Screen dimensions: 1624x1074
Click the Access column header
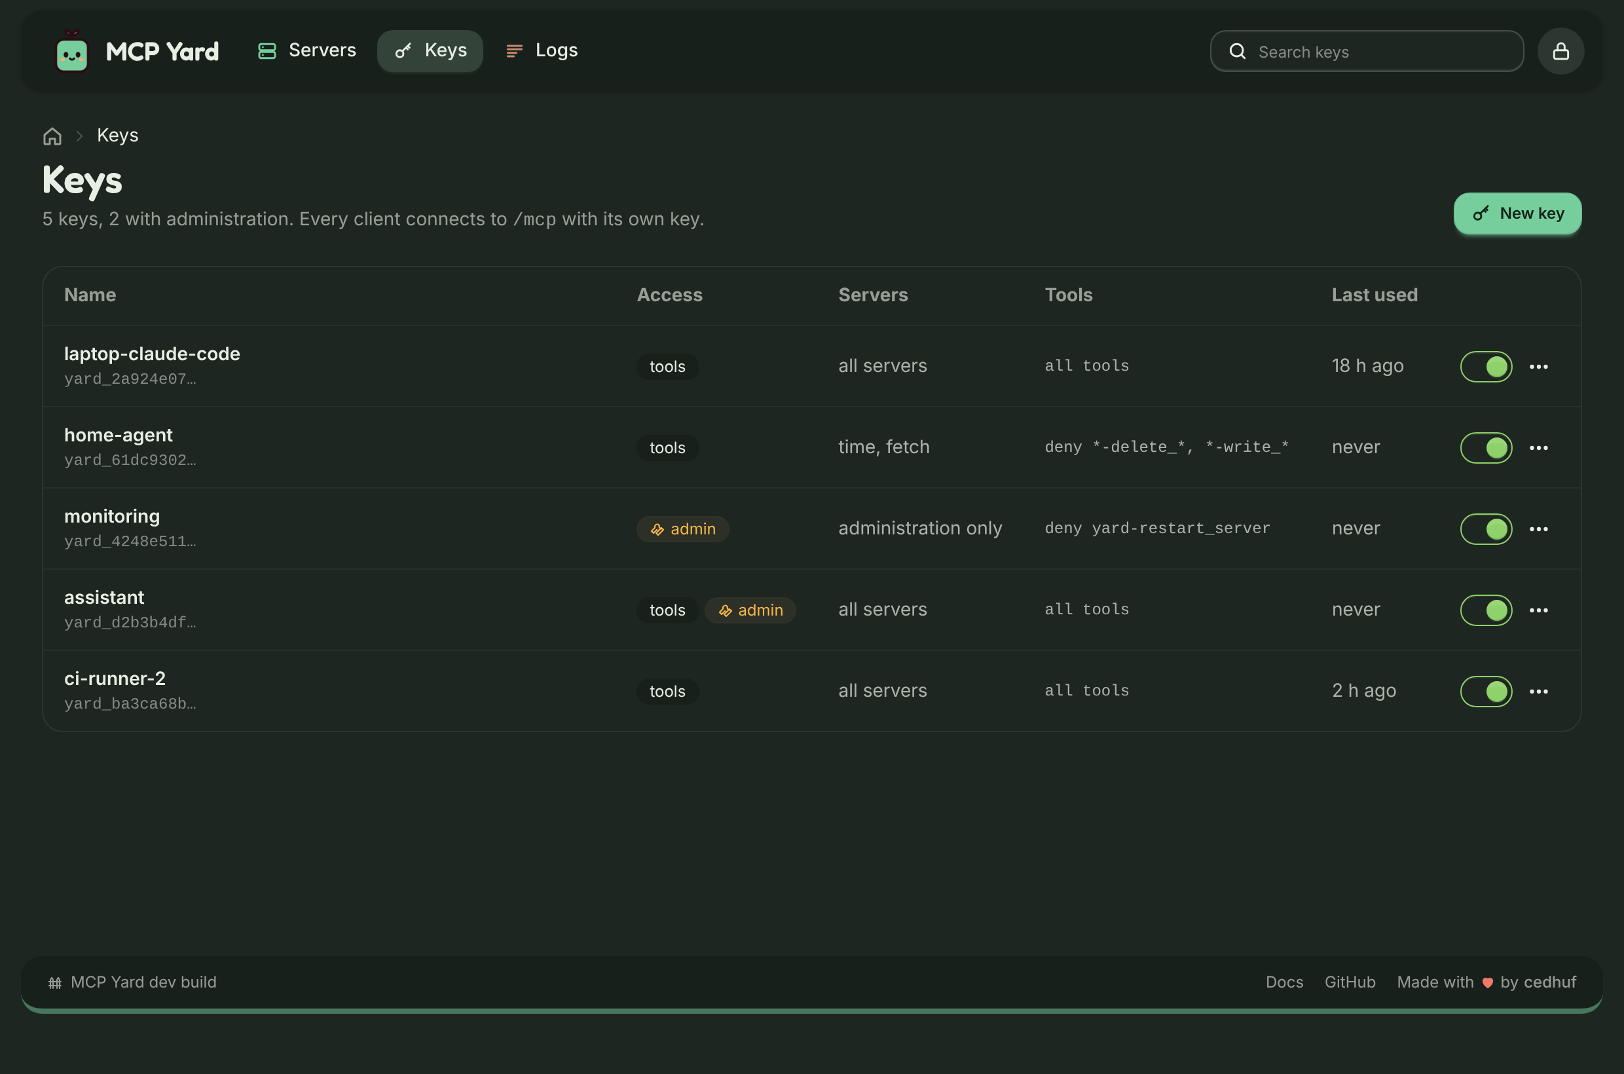(669, 295)
